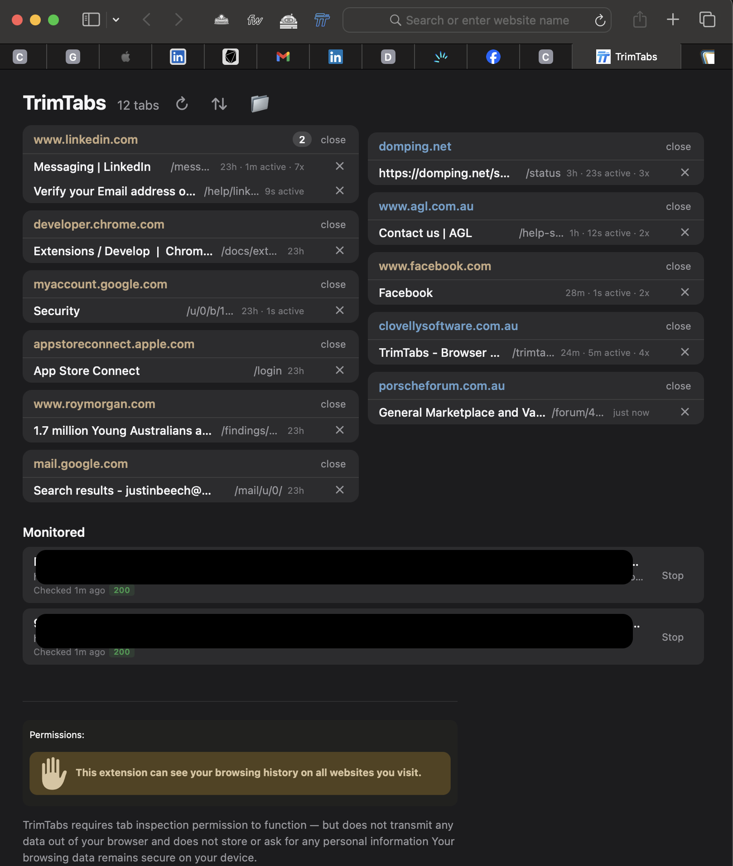This screenshot has height=866, width=733.
Task: Select the Contact us | AGL entry
Action: [x=425, y=233]
